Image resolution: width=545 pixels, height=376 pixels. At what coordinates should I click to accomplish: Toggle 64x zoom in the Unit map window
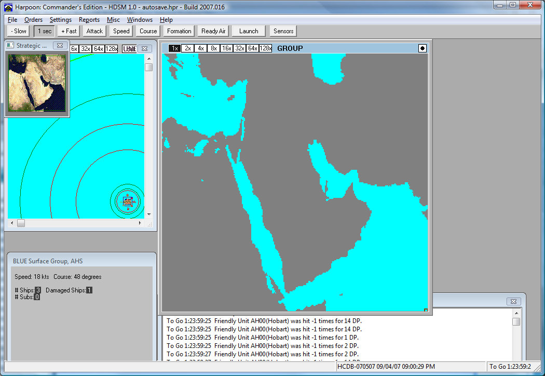(x=99, y=49)
